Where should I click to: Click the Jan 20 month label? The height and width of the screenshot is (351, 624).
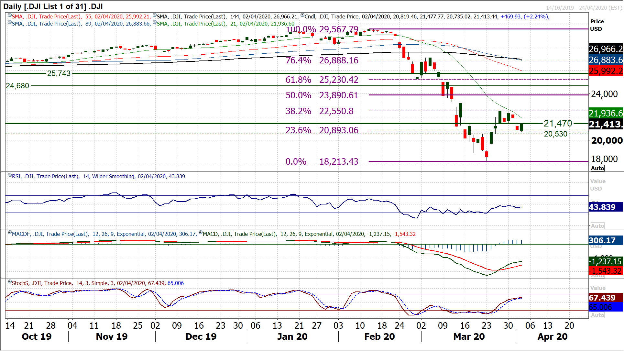[292, 337]
